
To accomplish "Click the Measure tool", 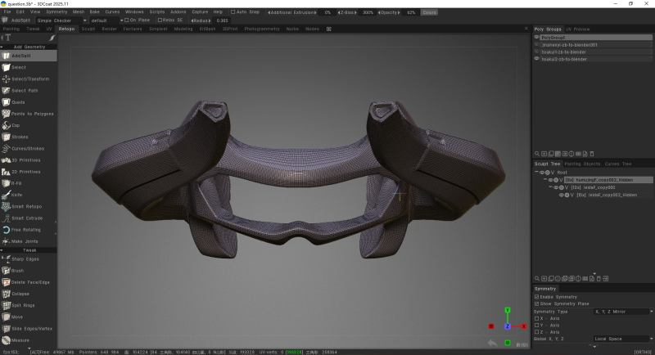I will click(20, 339).
